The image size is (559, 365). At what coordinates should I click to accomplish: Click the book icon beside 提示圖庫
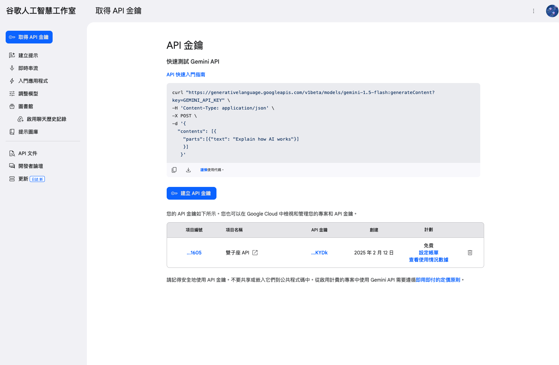click(12, 132)
